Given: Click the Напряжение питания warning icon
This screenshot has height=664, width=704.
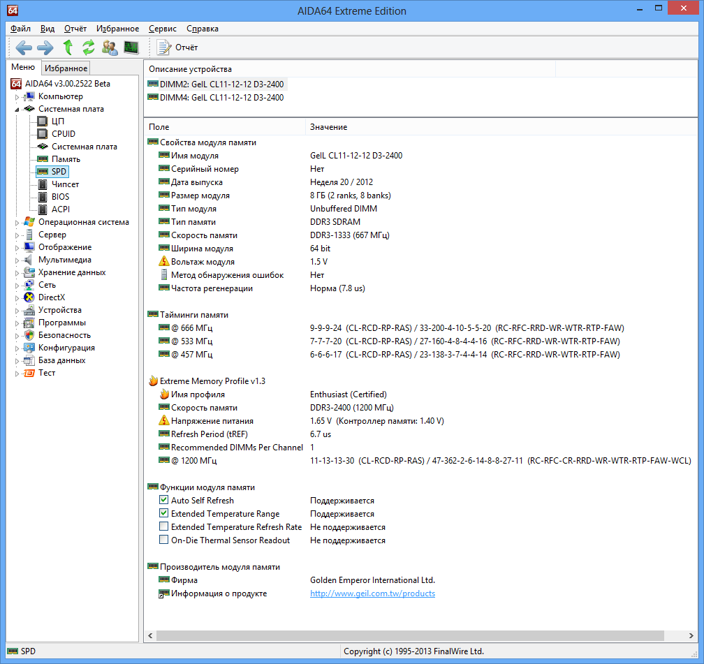Looking at the screenshot, I should coord(164,420).
